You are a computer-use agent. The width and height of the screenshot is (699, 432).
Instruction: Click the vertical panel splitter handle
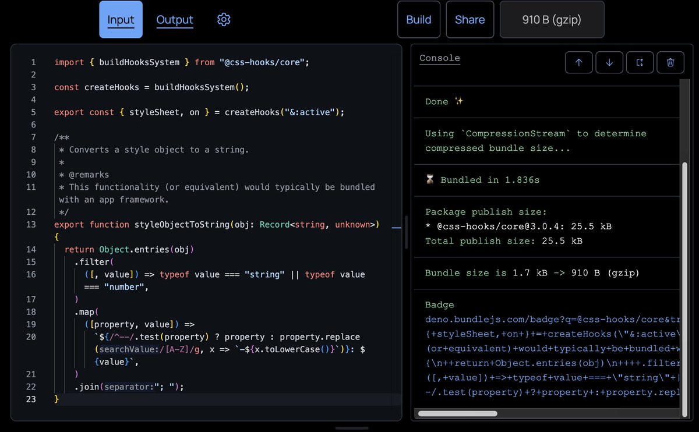coord(406,232)
